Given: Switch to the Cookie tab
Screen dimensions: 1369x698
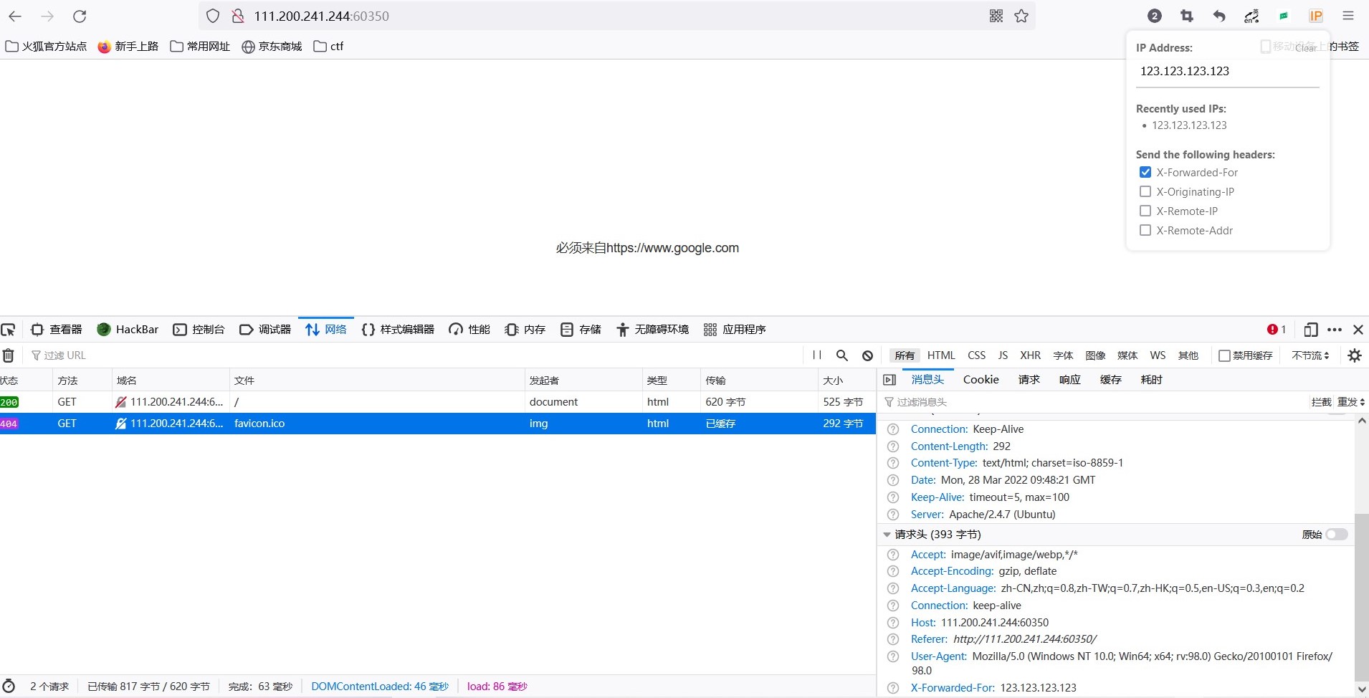Looking at the screenshot, I should 981,379.
